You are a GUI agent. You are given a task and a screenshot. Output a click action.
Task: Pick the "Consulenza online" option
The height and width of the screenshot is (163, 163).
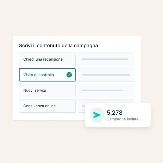point(47,106)
